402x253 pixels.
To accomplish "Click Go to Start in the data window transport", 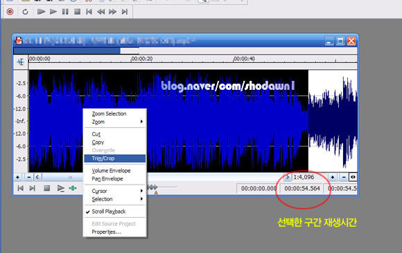I will pos(21,188).
